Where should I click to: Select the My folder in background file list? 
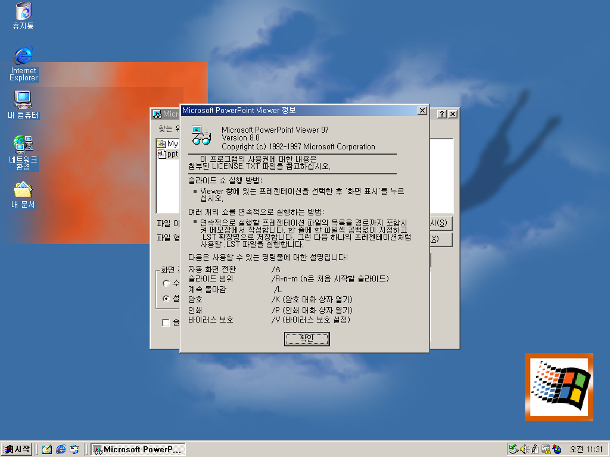coord(167,144)
